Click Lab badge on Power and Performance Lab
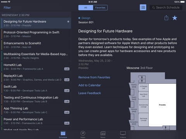This screenshot has width=186, height=139. tap(67, 123)
